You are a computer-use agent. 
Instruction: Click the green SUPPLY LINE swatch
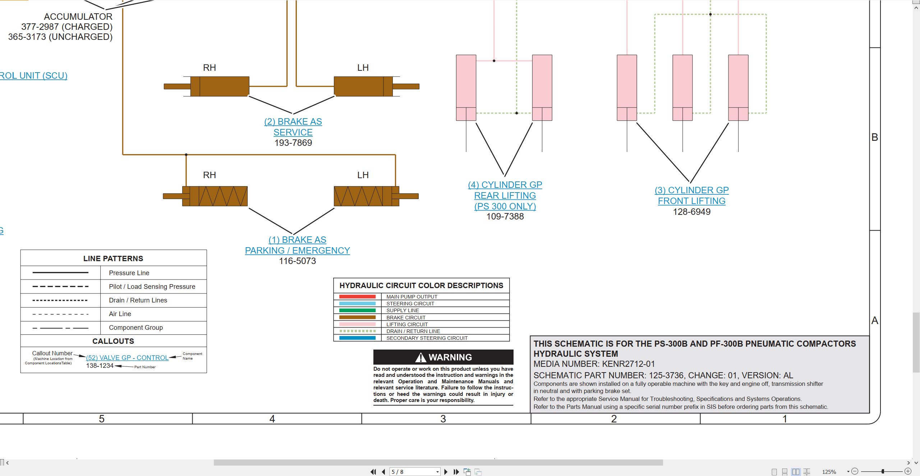(x=357, y=310)
